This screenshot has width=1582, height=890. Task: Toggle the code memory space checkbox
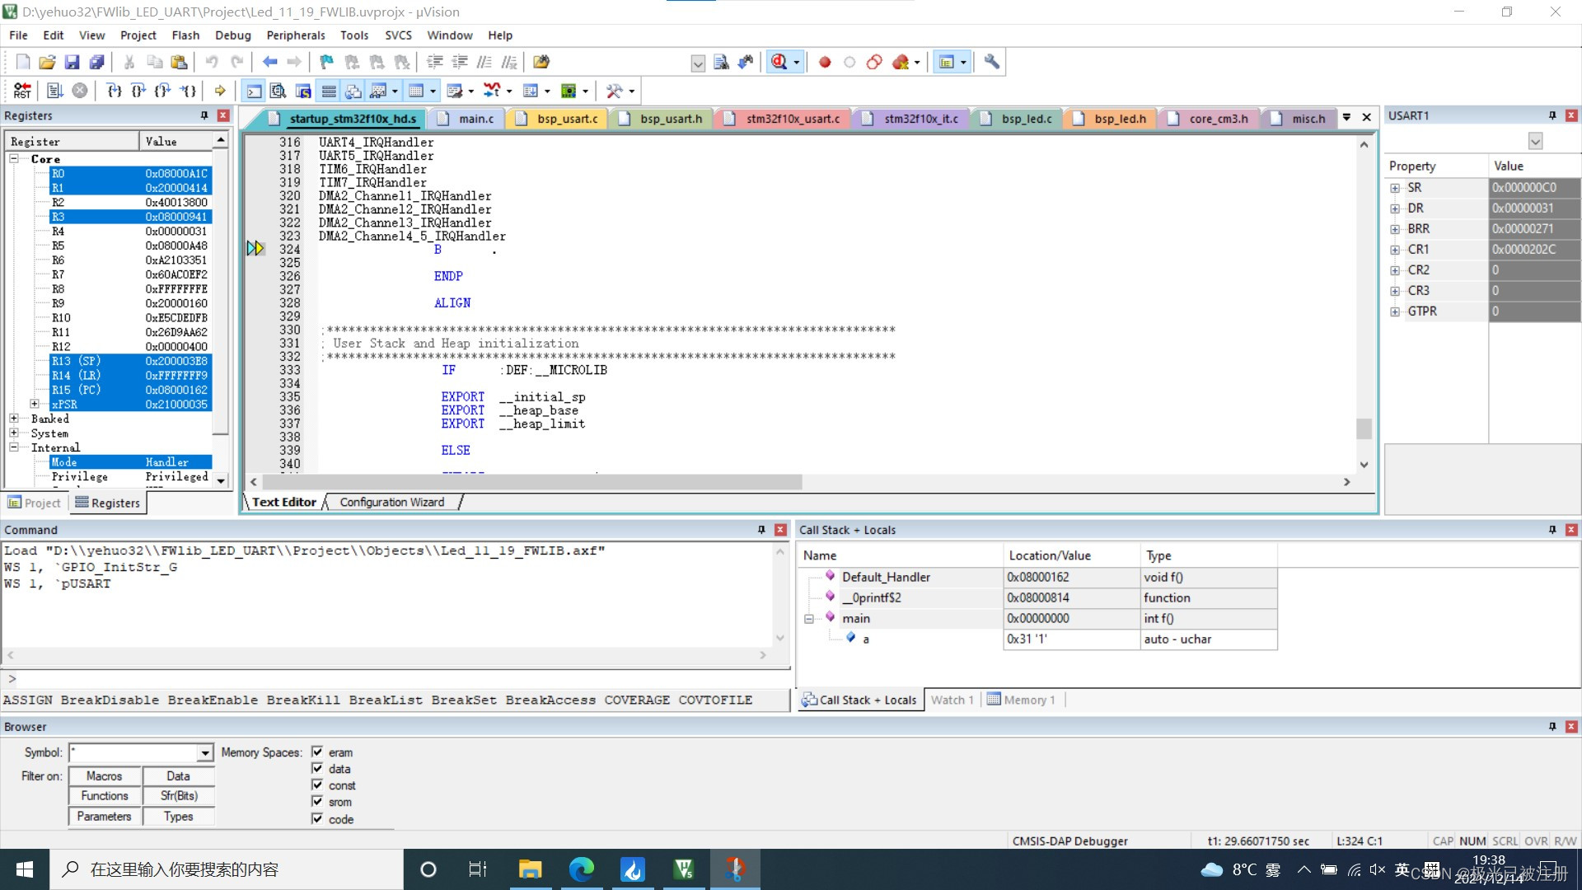(x=317, y=819)
